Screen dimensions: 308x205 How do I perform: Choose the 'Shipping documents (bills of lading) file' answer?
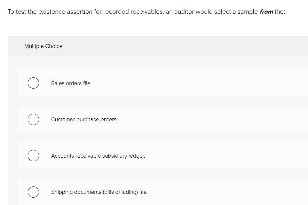coord(33,192)
